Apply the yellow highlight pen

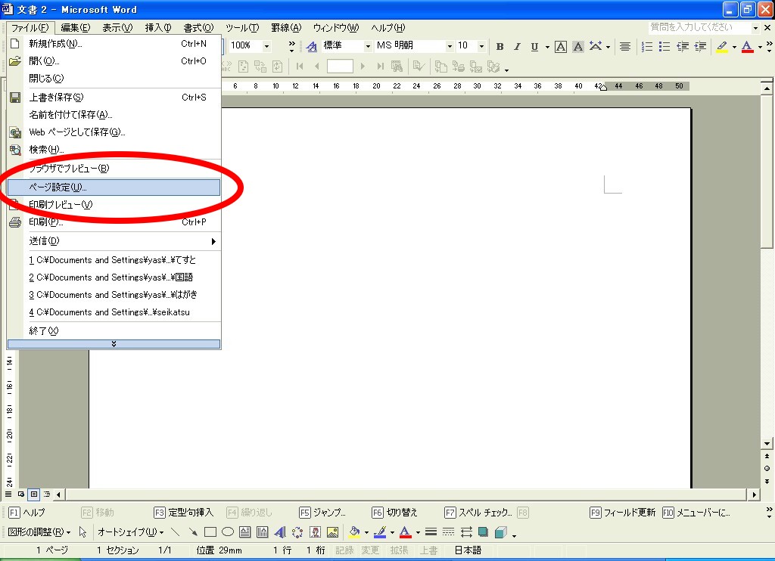point(722,46)
